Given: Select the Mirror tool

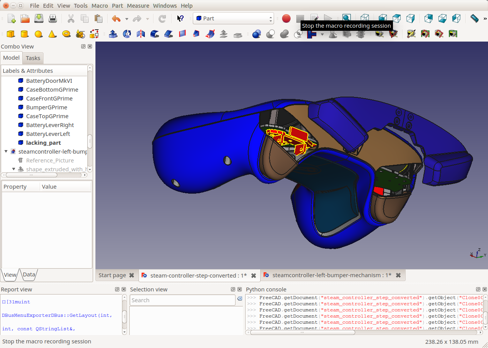Looking at the screenshot, I should [141, 34].
